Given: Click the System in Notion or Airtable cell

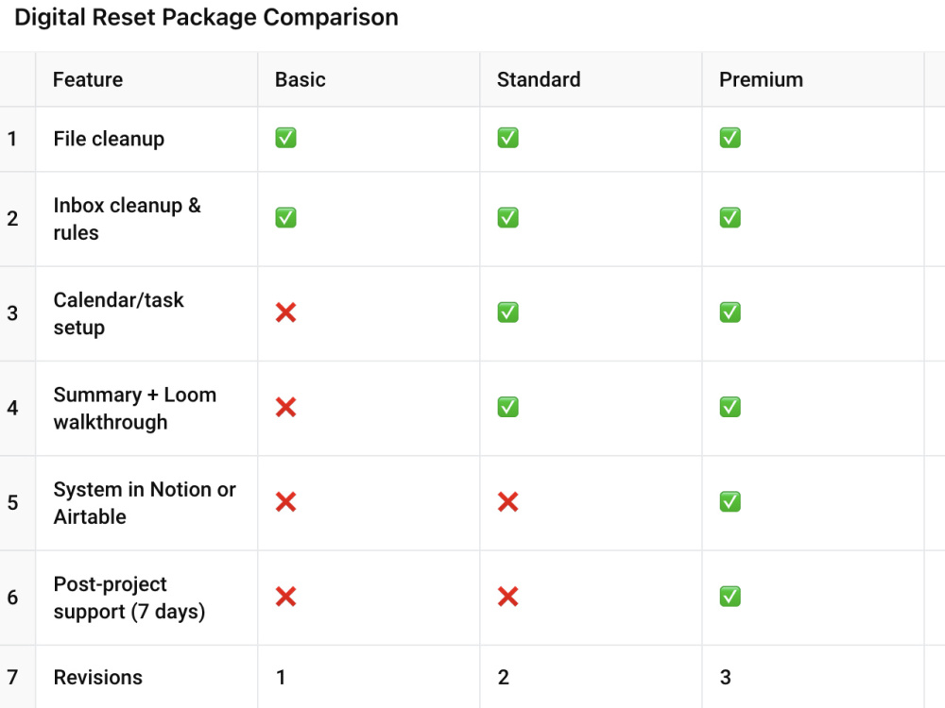Looking at the screenshot, I should point(146,503).
